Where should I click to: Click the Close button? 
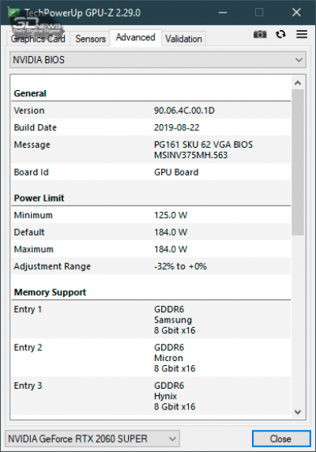click(x=281, y=439)
